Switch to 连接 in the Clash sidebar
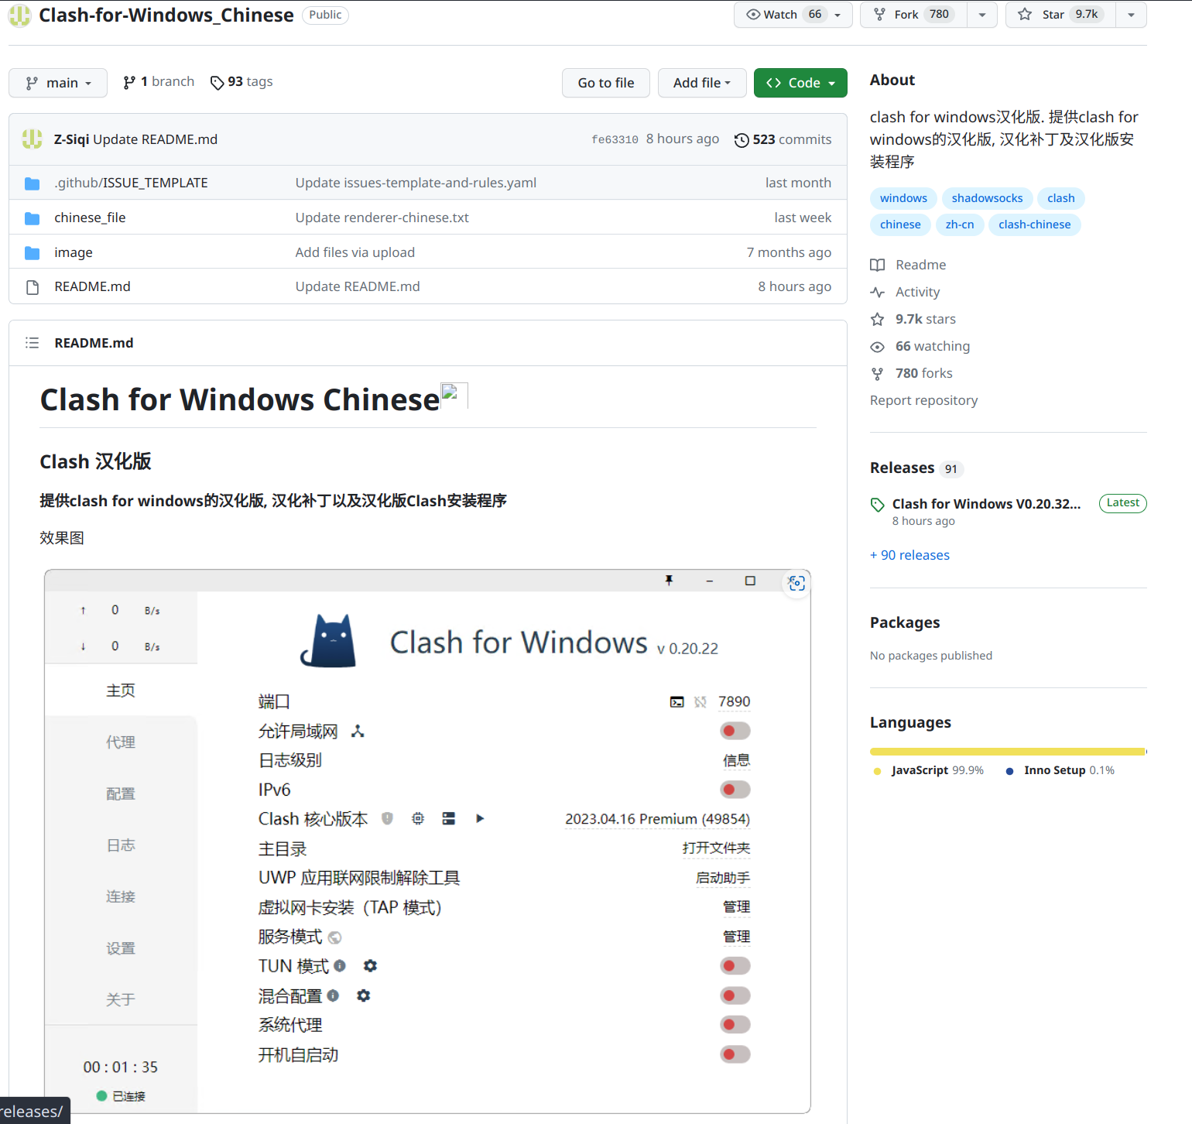 pyautogui.click(x=121, y=896)
